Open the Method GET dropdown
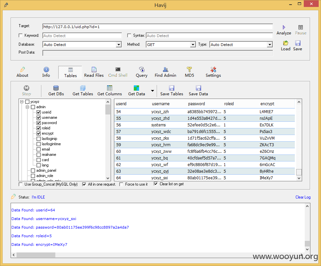 coord(193,45)
